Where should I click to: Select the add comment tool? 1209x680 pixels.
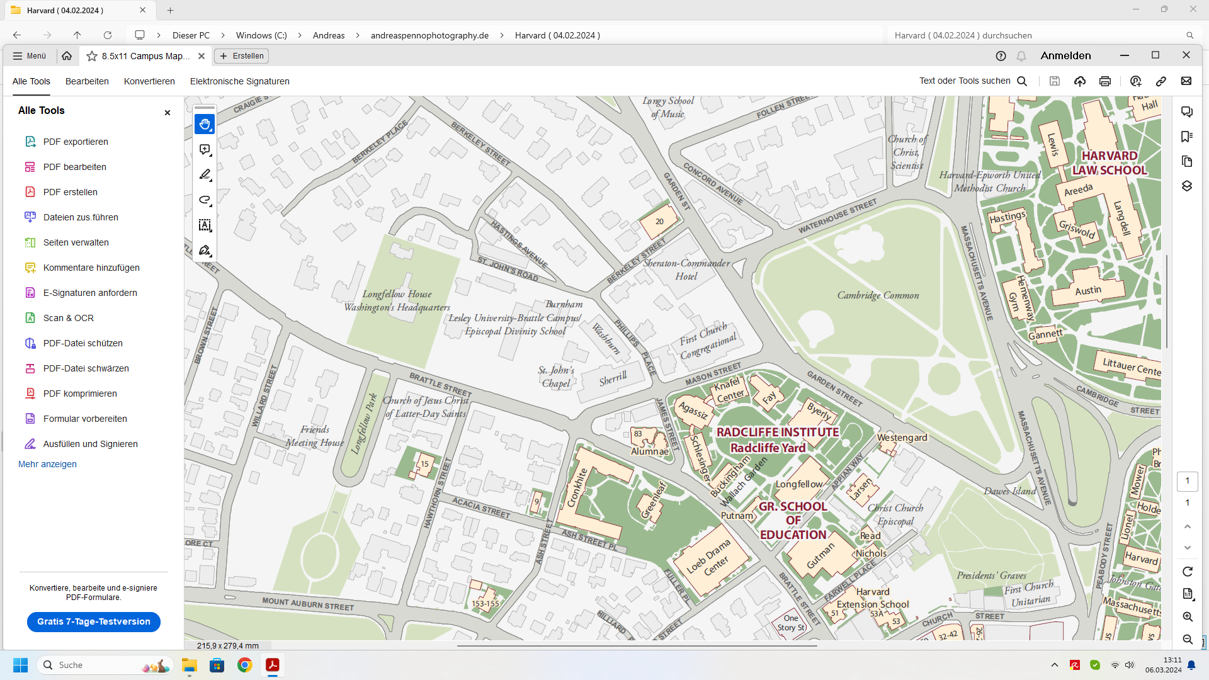coord(205,150)
